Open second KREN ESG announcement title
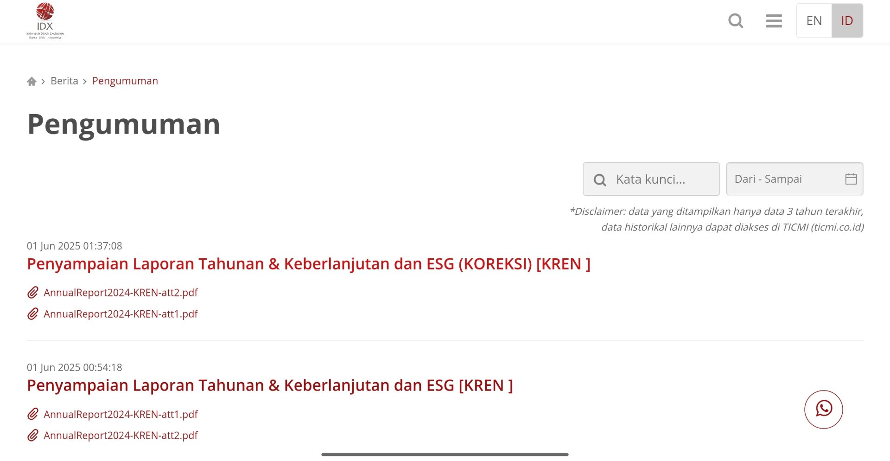This screenshot has width=890, height=461. [x=270, y=385]
